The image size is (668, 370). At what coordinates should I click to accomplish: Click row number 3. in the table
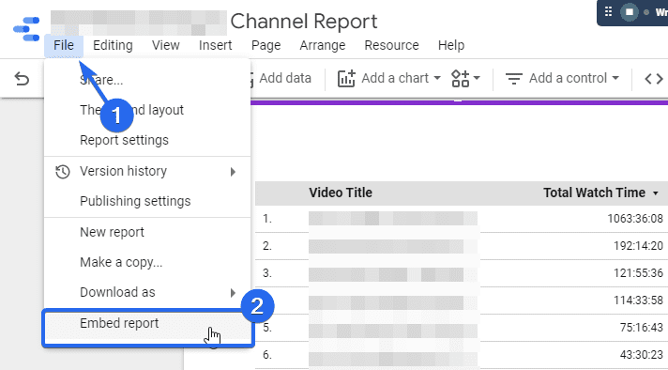point(267,273)
